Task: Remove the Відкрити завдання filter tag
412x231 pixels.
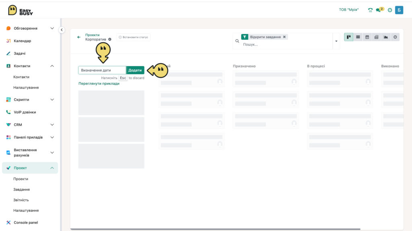Action: [x=284, y=37]
